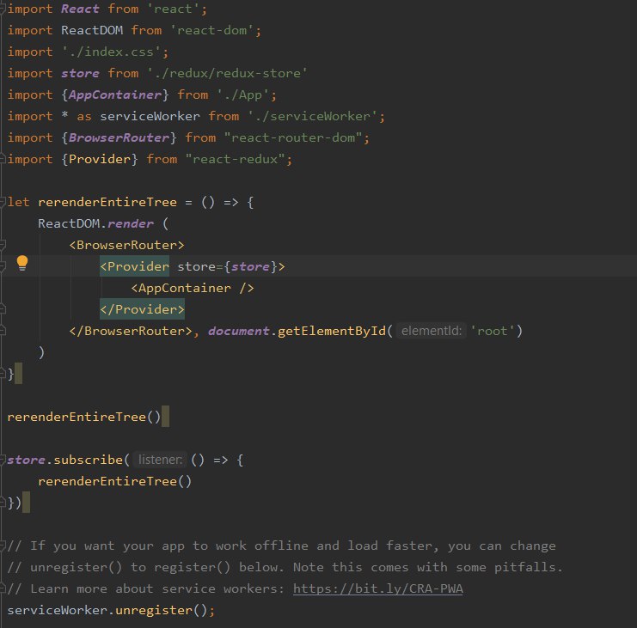The image size is (637, 628).
Task: Click the './serviceWorker' import path
Action: click(312, 116)
